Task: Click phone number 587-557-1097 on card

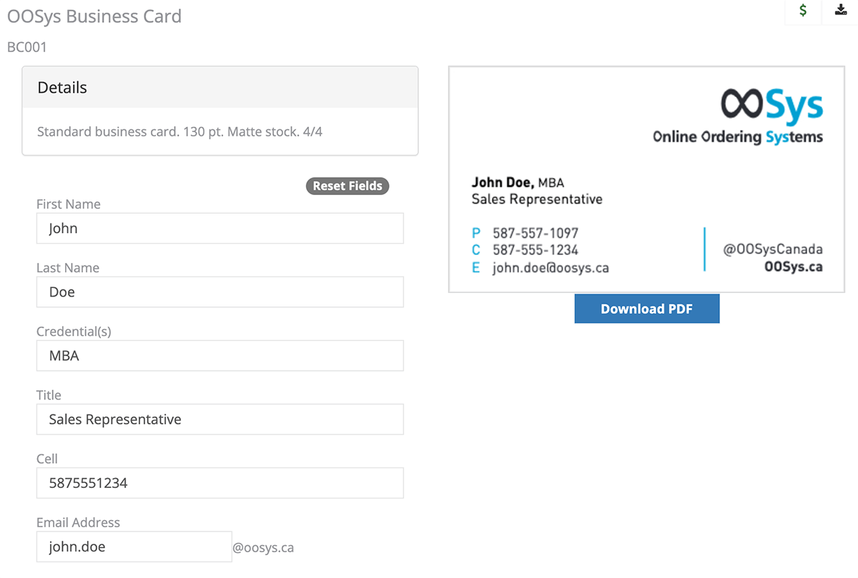Action: [535, 233]
